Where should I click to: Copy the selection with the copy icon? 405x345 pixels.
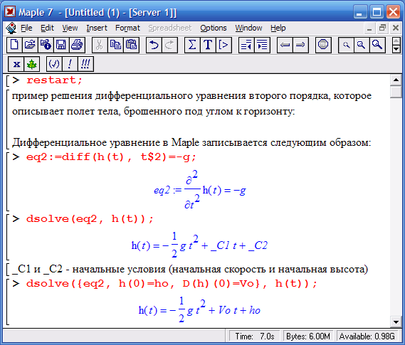point(115,45)
